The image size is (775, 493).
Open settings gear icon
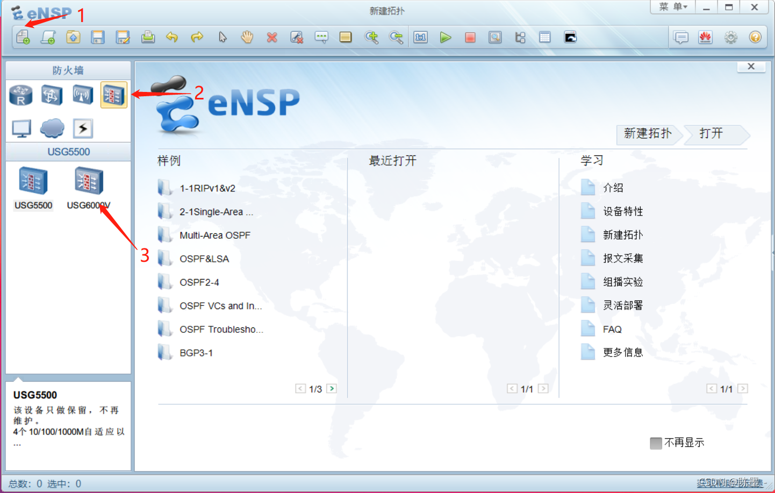pyautogui.click(x=731, y=37)
